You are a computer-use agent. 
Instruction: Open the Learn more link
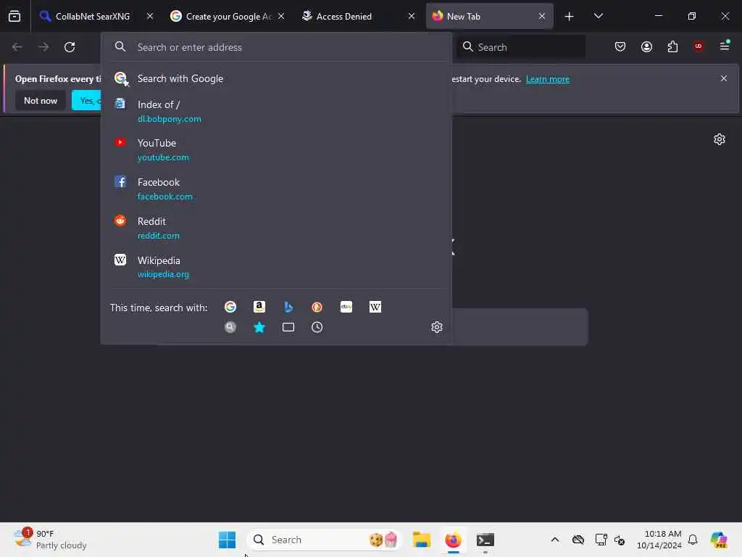(548, 79)
